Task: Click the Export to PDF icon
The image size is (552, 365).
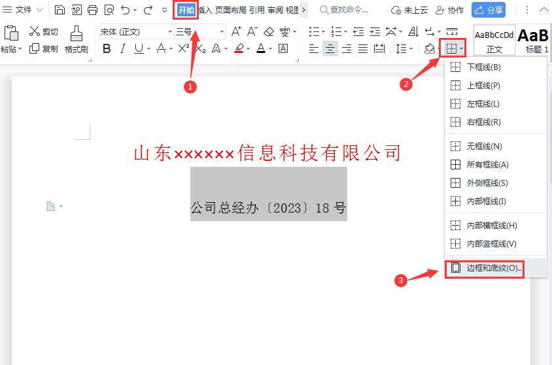Action: pyautogui.click(x=77, y=10)
